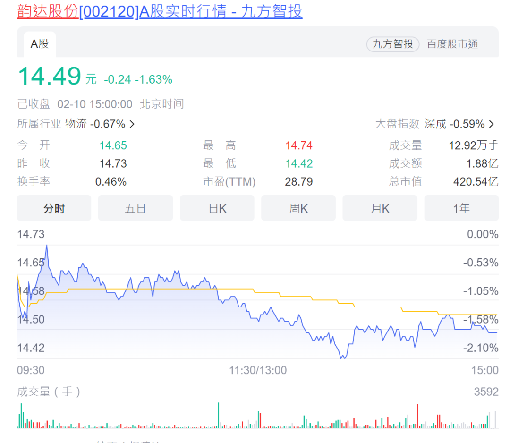Expand 深成 index chevron arrow
Screen dimensions: 510x443
(x=492, y=124)
